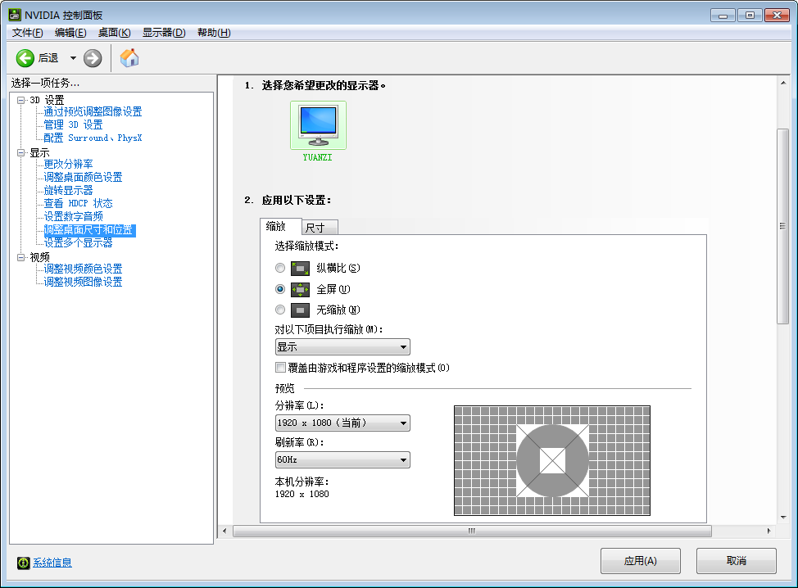Click the NVIDIA title bar logo icon
The width and height of the screenshot is (798, 588).
pyautogui.click(x=15, y=15)
